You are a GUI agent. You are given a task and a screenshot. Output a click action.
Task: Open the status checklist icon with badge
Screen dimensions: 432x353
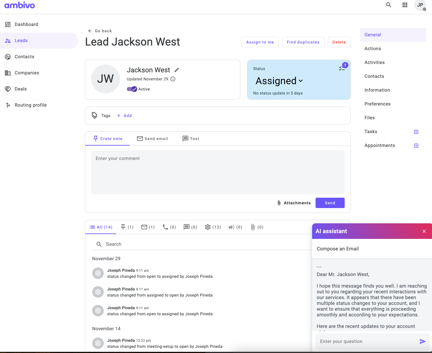[342, 68]
